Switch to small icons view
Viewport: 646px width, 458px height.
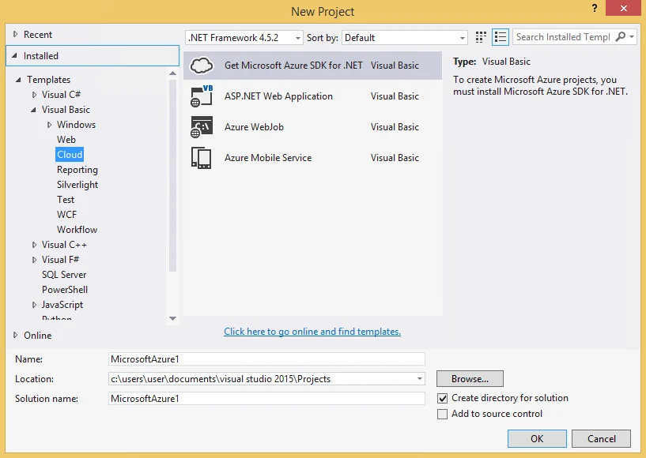(481, 37)
